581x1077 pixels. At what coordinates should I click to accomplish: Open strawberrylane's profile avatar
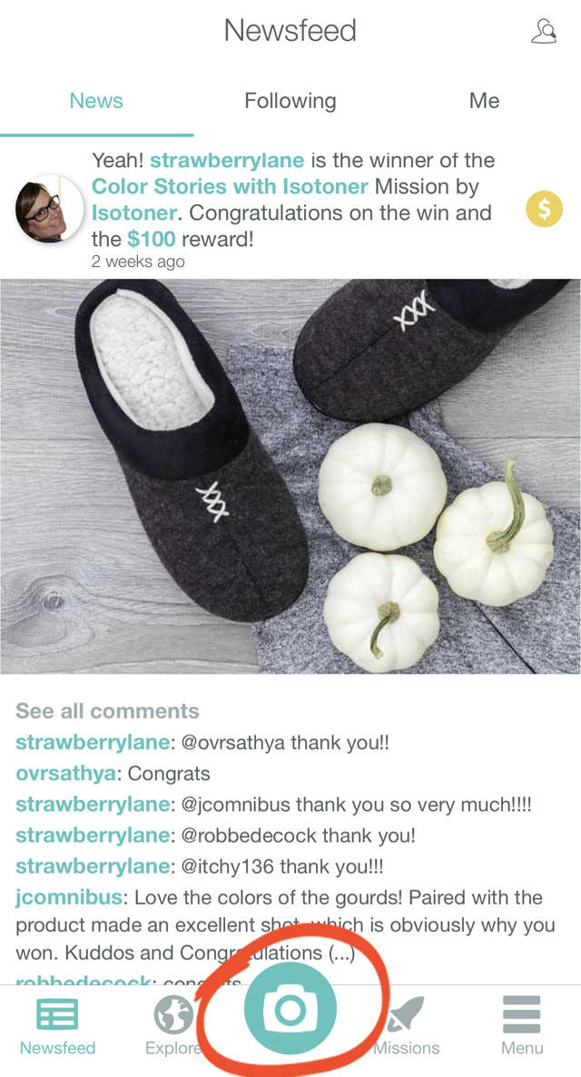[x=48, y=209]
